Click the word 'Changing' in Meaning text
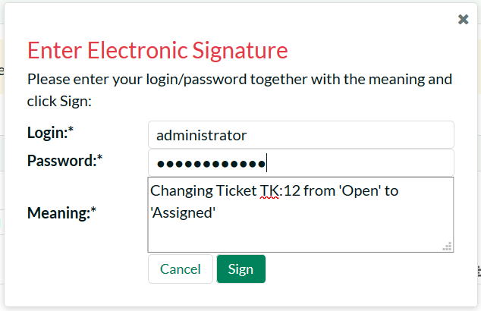Image resolution: width=481 pixels, height=311 pixels. pos(179,191)
